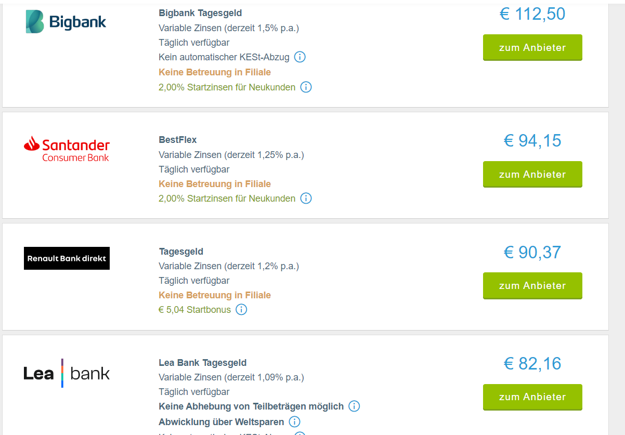The width and height of the screenshot is (625, 435).
Task: Click the Bigbank logo
Action: click(x=66, y=21)
